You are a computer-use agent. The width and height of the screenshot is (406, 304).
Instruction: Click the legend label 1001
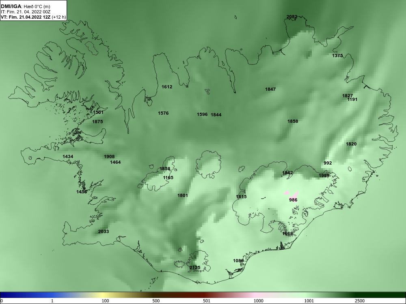coord(309,301)
